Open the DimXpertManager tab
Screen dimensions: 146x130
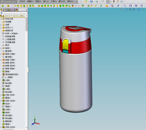[13, 10]
